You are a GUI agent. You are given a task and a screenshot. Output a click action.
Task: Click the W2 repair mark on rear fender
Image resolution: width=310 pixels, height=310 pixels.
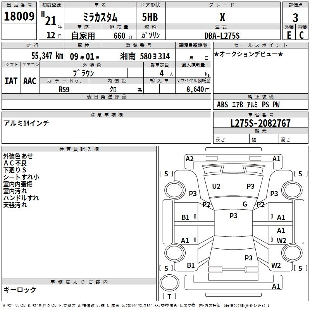click(x=276, y=265)
